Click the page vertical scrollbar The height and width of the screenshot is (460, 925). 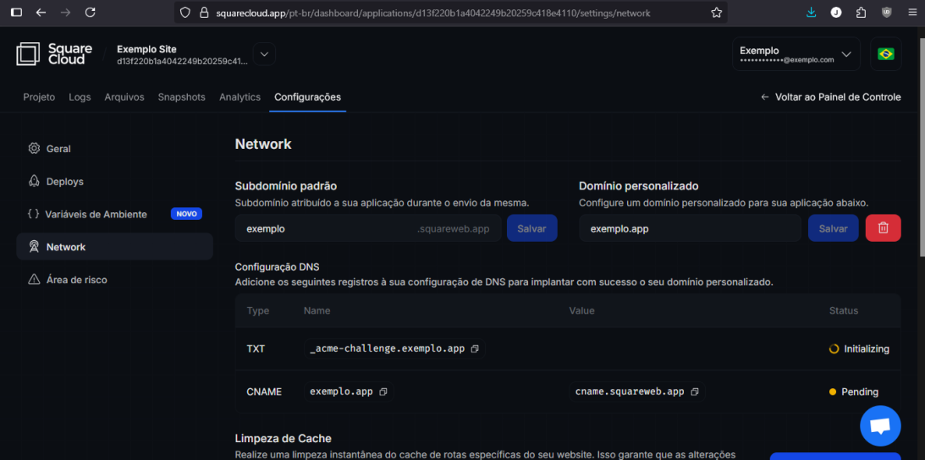coord(922,147)
